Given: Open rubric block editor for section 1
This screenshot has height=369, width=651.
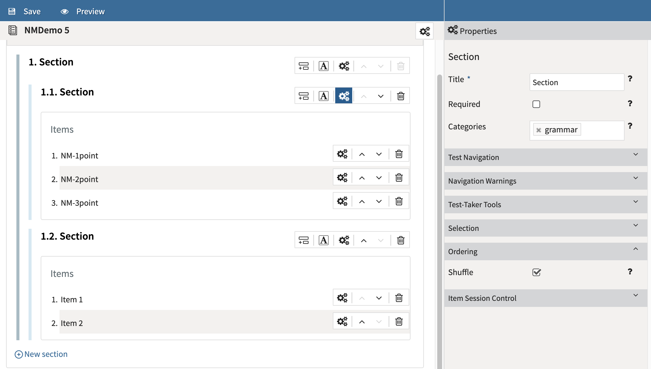Looking at the screenshot, I should coord(324,66).
